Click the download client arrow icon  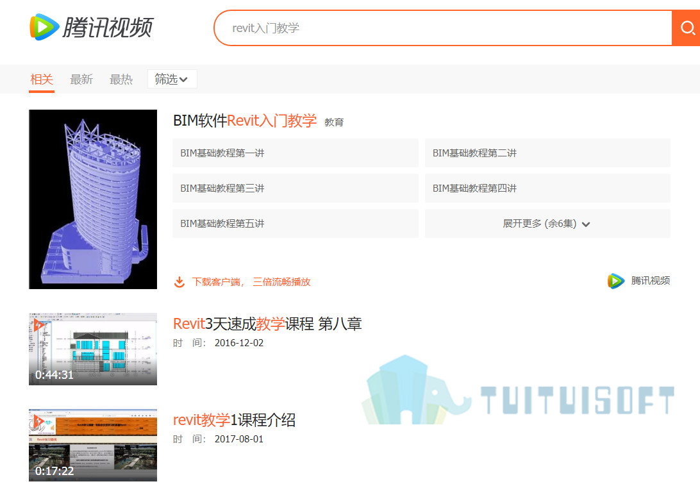(x=179, y=282)
